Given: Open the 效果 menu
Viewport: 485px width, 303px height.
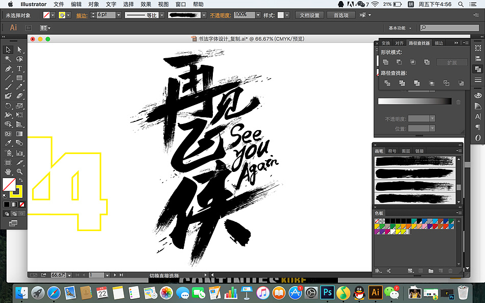Looking at the screenshot, I should point(146,4).
